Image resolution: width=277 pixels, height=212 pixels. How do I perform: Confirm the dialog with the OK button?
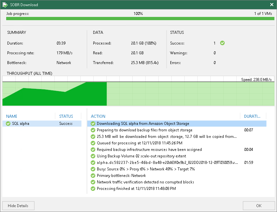[x=258, y=205]
